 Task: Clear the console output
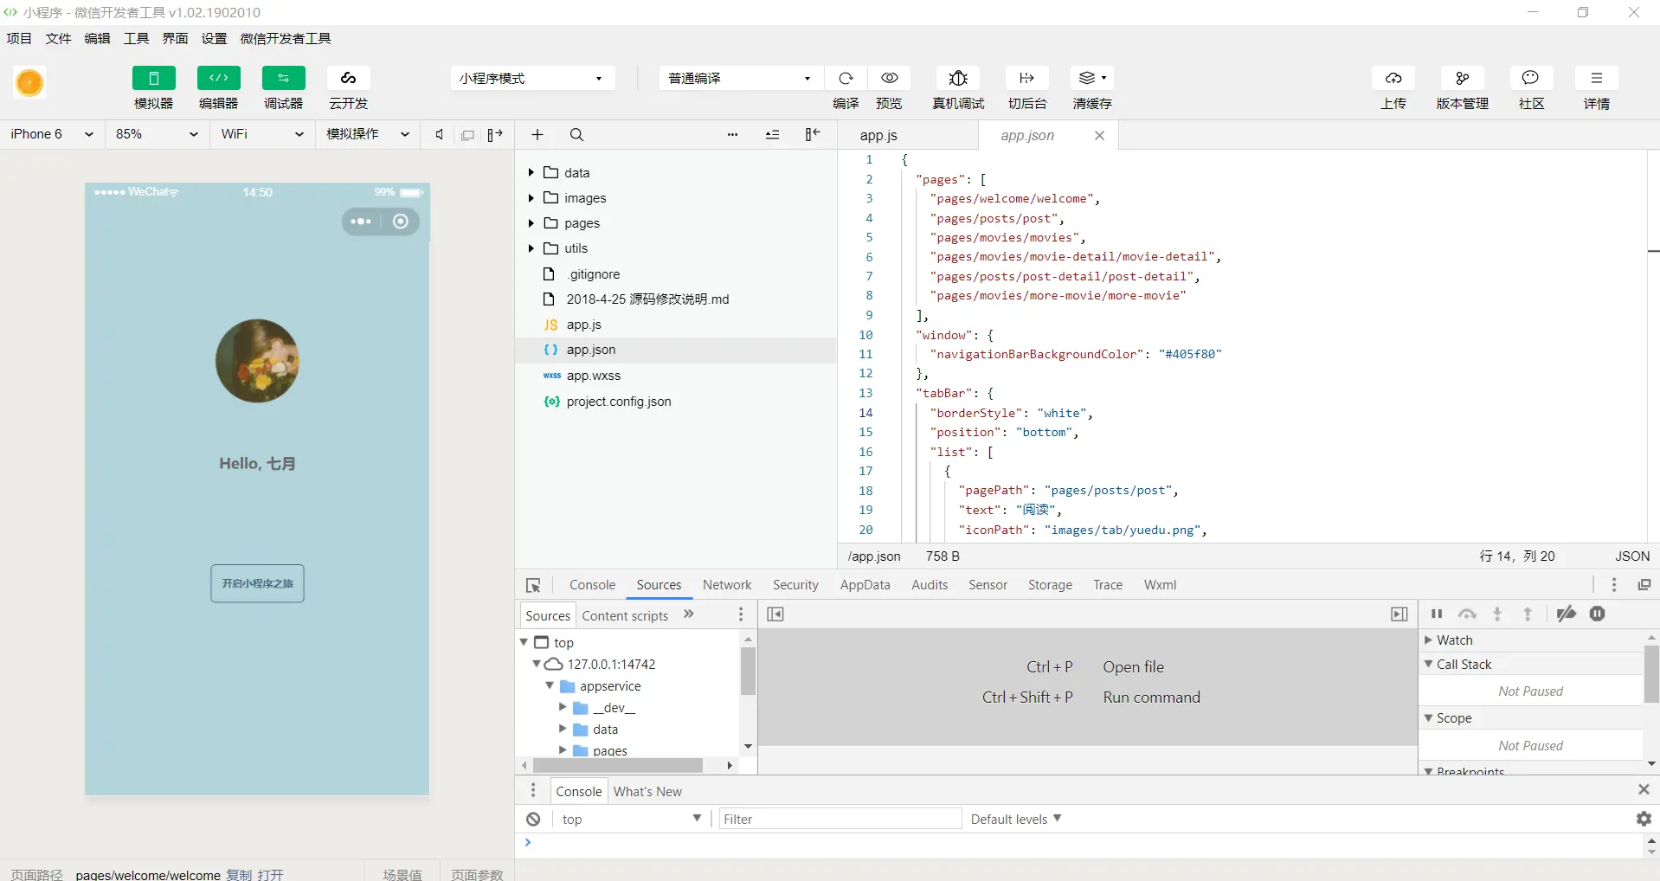533,819
